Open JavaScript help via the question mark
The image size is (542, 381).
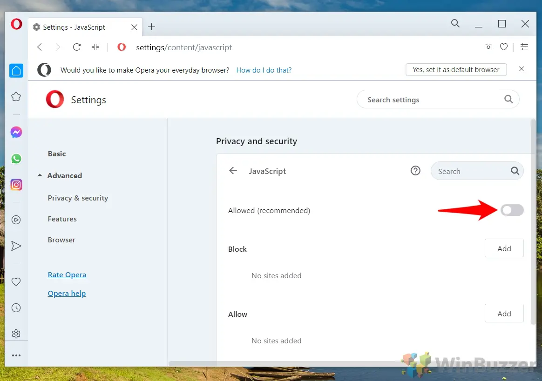pyautogui.click(x=415, y=171)
